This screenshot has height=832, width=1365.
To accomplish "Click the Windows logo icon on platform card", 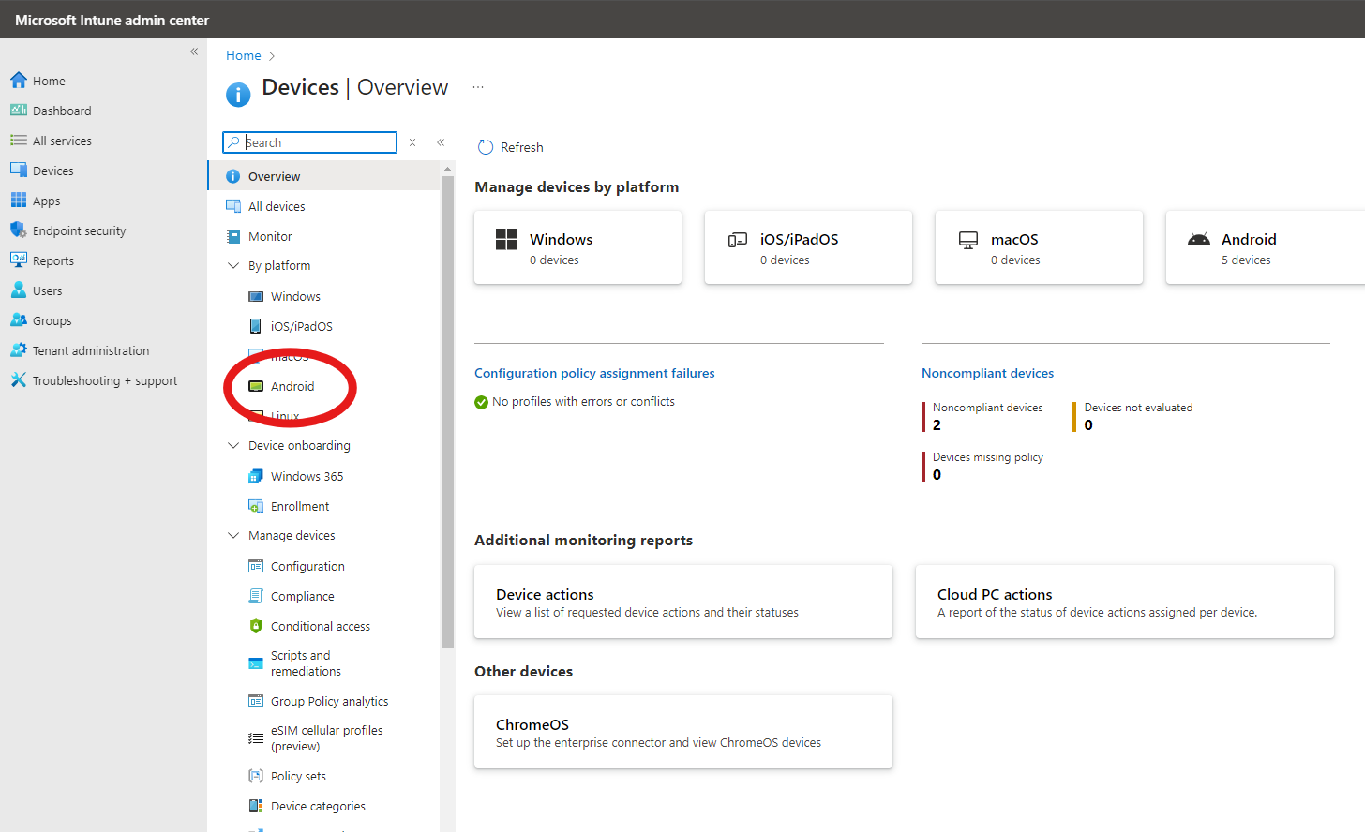I will 506,239.
